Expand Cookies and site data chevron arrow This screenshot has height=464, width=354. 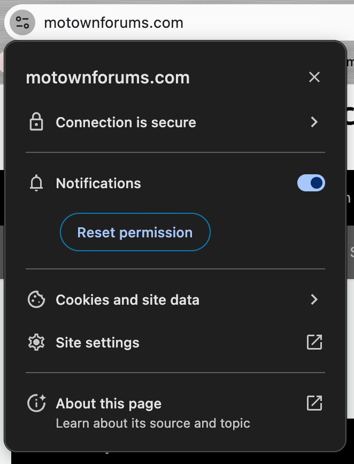[x=314, y=299]
